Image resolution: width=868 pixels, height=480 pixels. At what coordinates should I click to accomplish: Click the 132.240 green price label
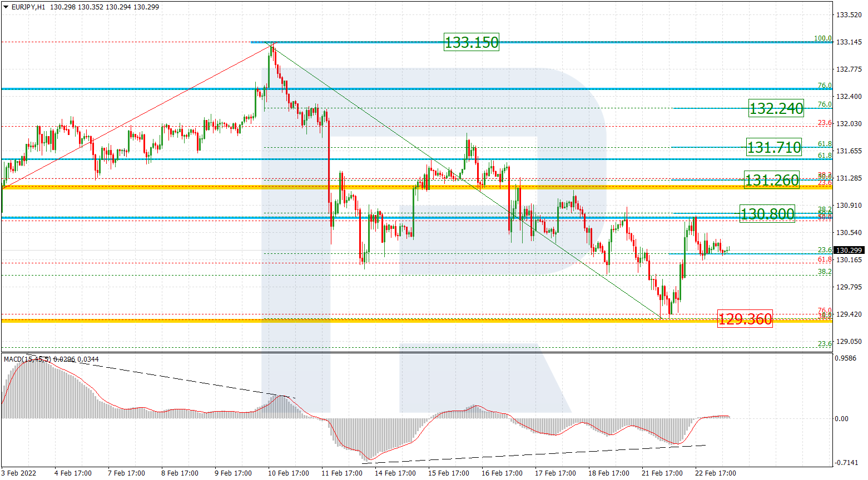click(x=776, y=108)
